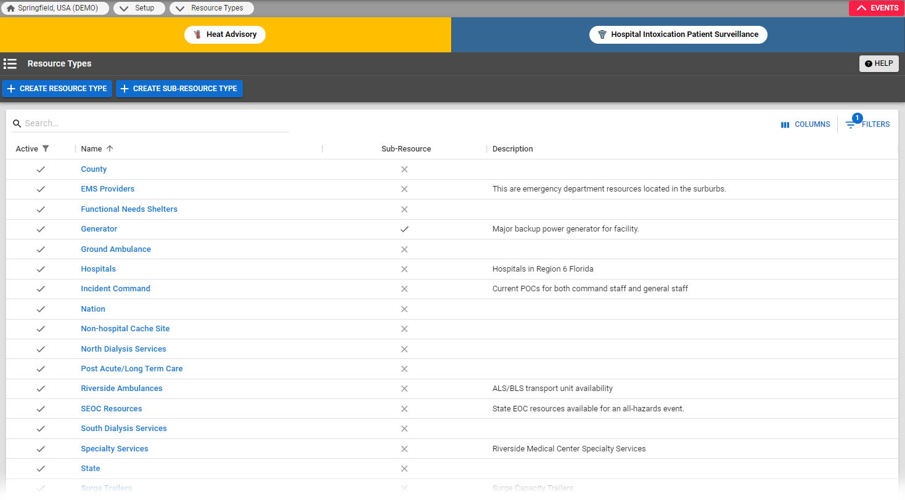
Task: Click the thermometer icon on Heat Advisory banner
Action: [197, 34]
